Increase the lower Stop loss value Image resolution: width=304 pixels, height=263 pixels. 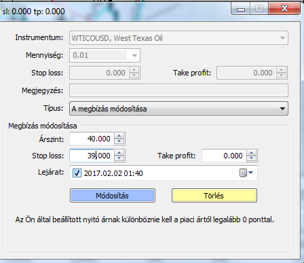119,153
